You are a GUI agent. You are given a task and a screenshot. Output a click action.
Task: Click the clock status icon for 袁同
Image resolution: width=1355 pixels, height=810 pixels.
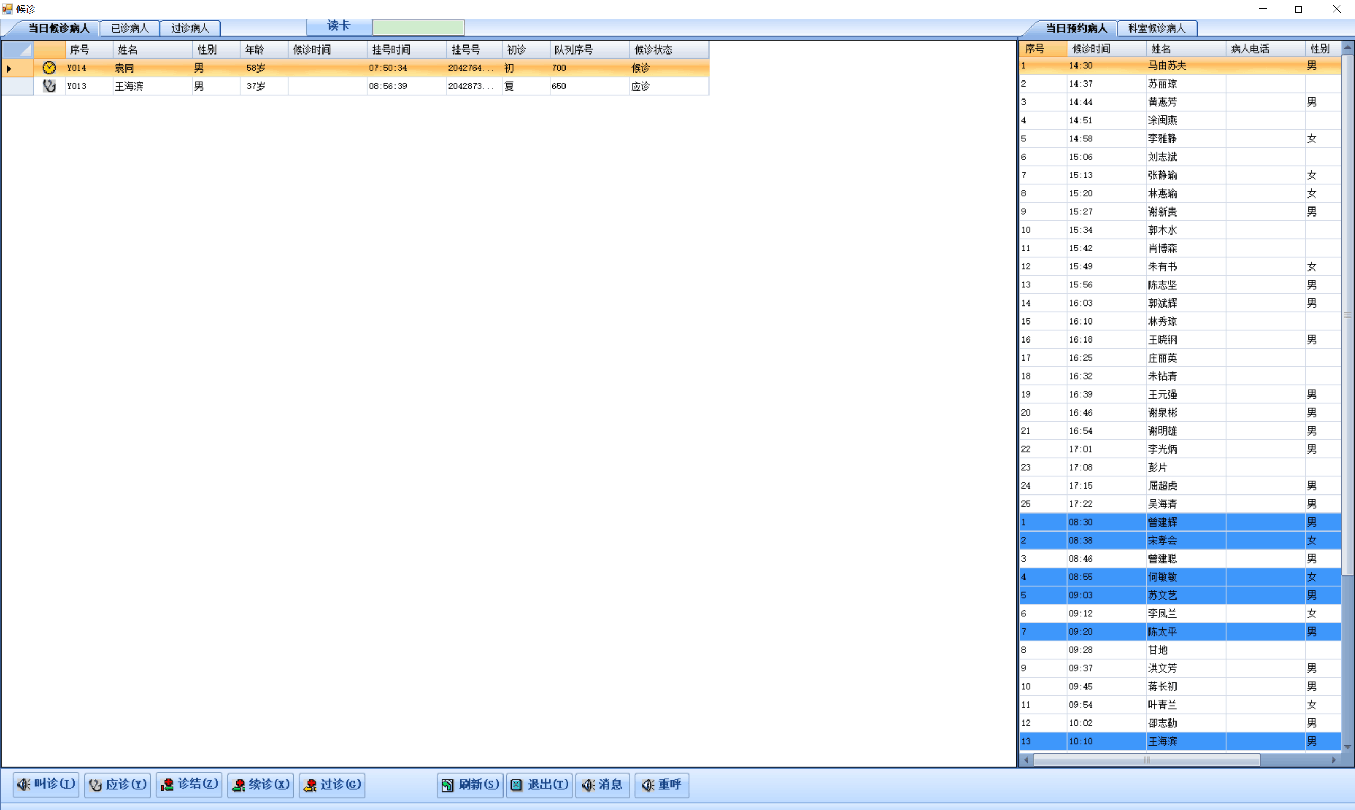49,68
